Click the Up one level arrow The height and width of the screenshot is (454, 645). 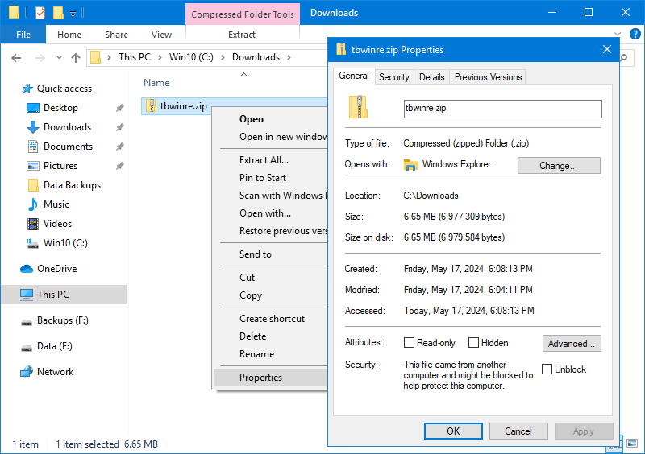(76, 57)
